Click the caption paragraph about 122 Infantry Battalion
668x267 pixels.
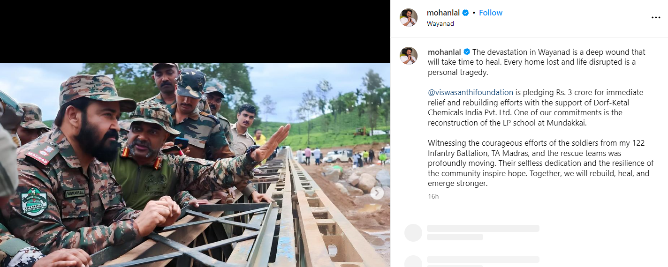coord(540,163)
